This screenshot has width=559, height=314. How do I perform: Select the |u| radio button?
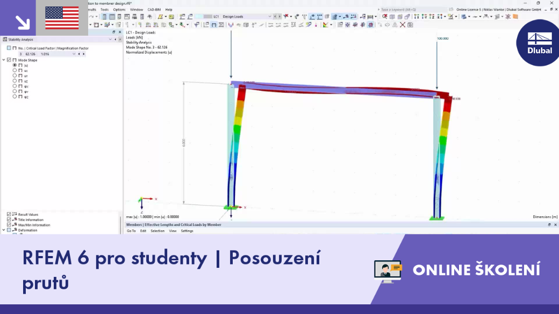[15, 65]
